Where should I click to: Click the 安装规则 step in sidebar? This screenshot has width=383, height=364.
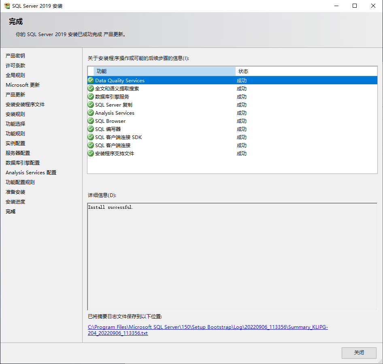(15, 114)
